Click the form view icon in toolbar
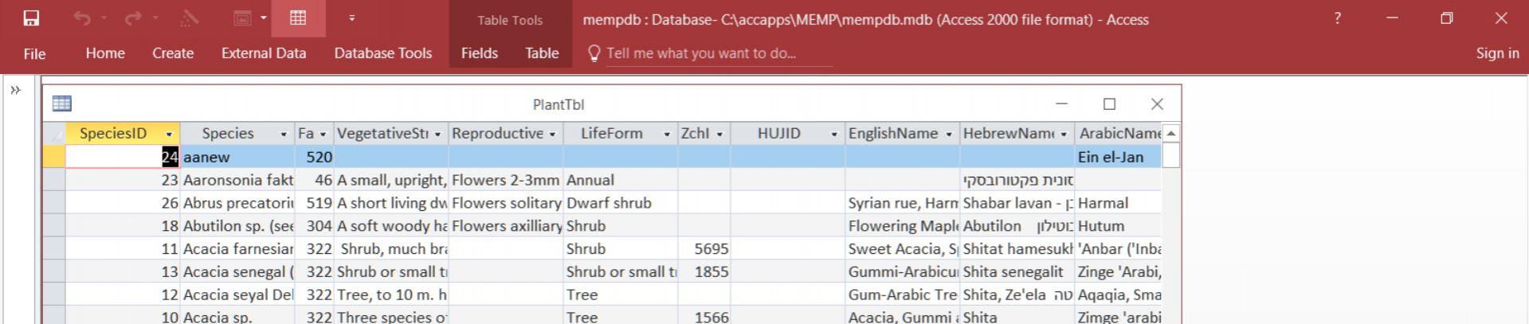This screenshot has width=1529, height=324. point(242,18)
